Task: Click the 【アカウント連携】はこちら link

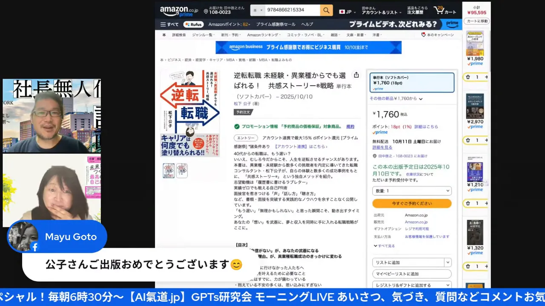Action: click(x=301, y=147)
